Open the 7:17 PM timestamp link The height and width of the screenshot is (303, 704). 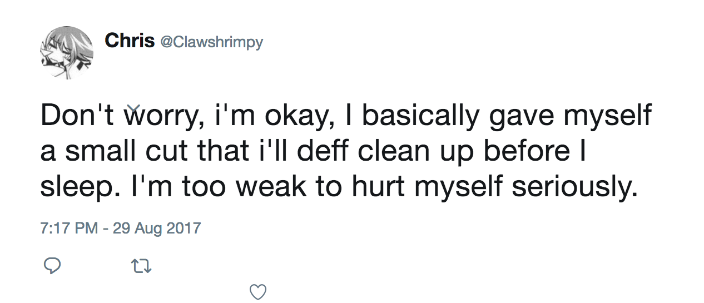(x=70, y=228)
